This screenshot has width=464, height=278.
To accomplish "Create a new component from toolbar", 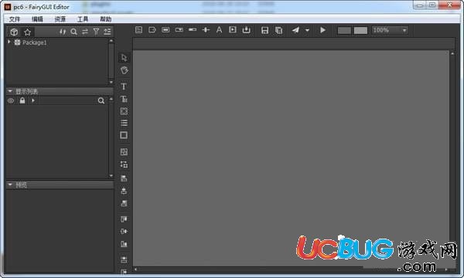I will pyautogui.click(x=138, y=30).
